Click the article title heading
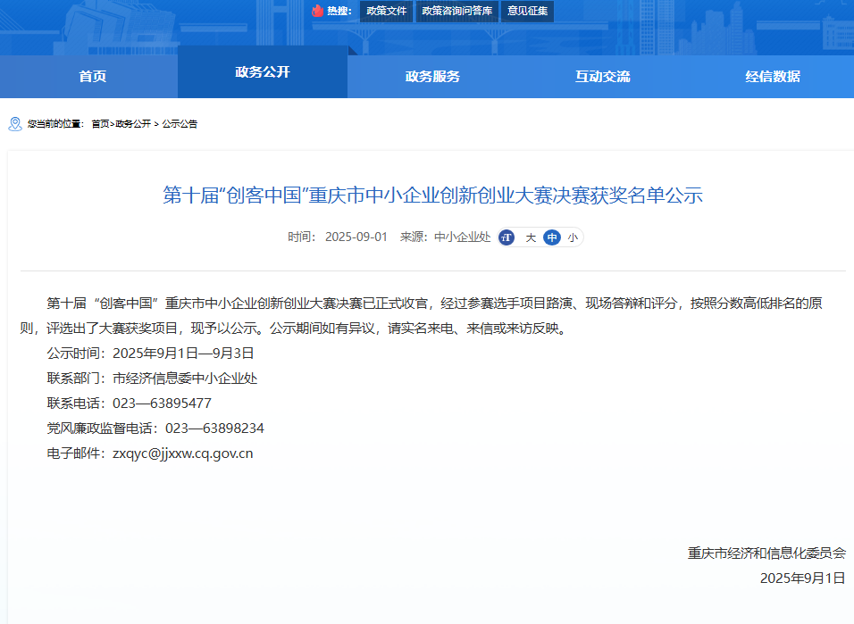The width and height of the screenshot is (854, 624). pyautogui.click(x=432, y=196)
